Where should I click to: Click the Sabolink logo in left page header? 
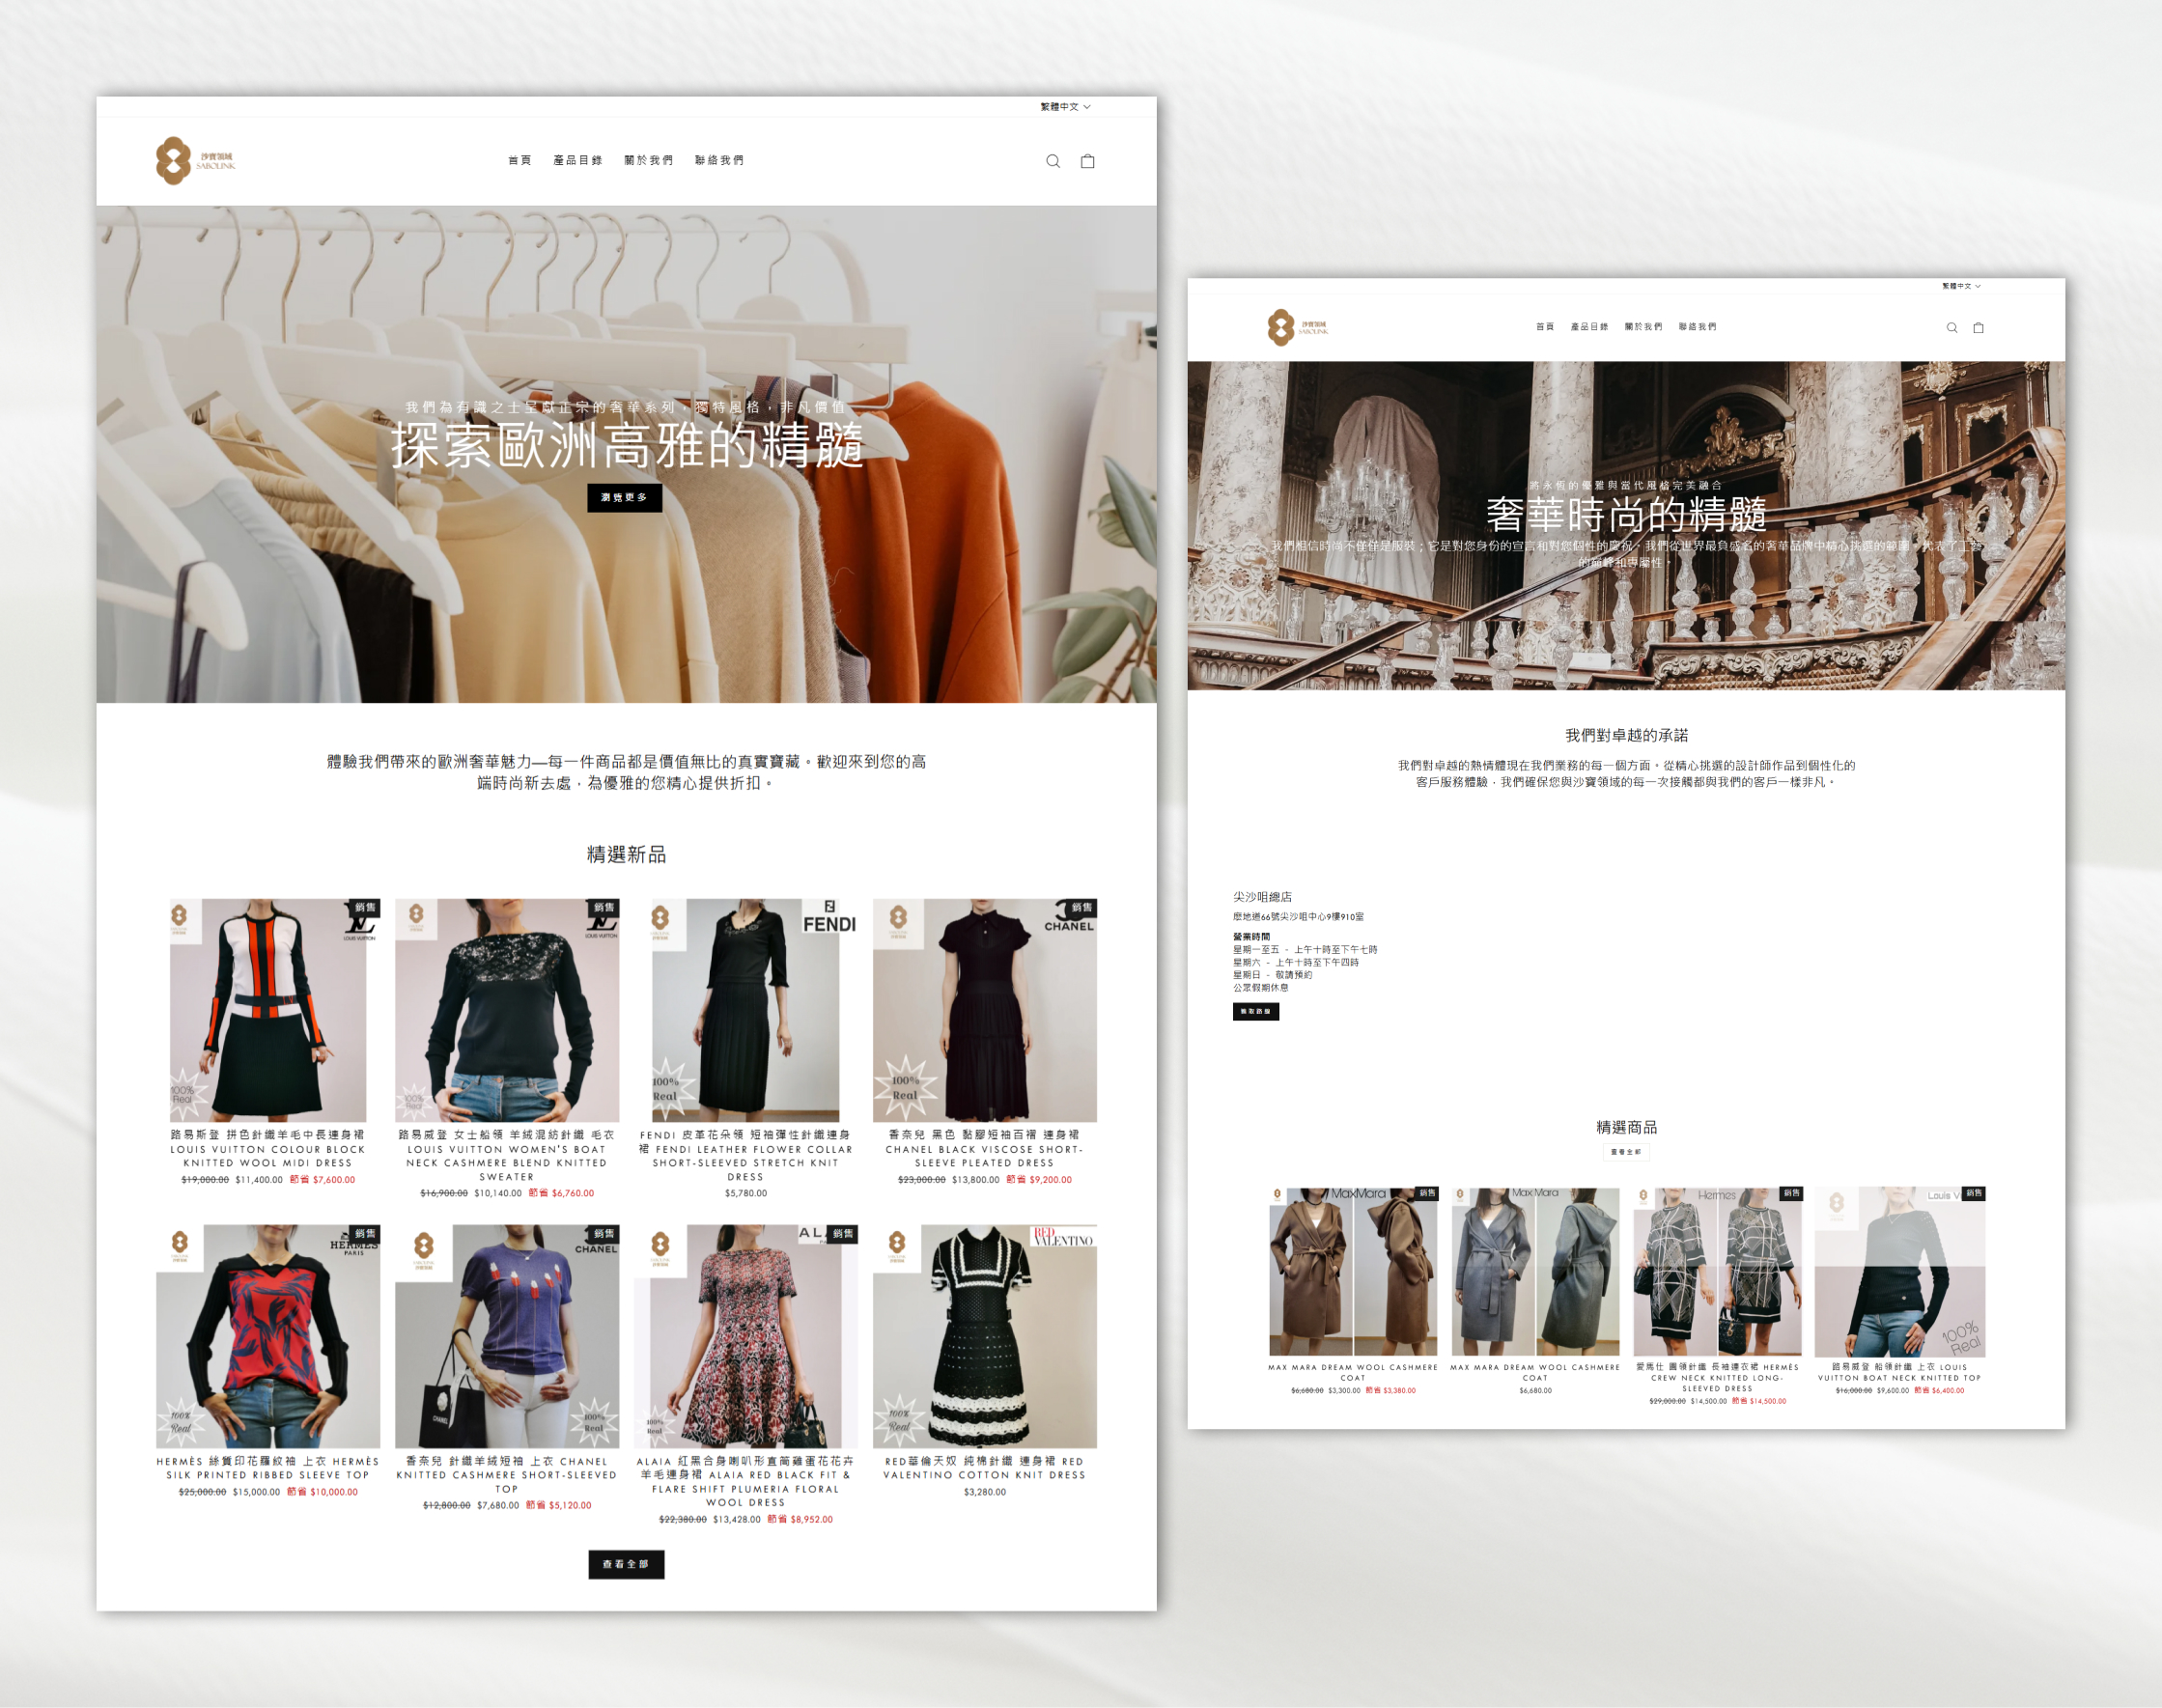tap(195, 161)
